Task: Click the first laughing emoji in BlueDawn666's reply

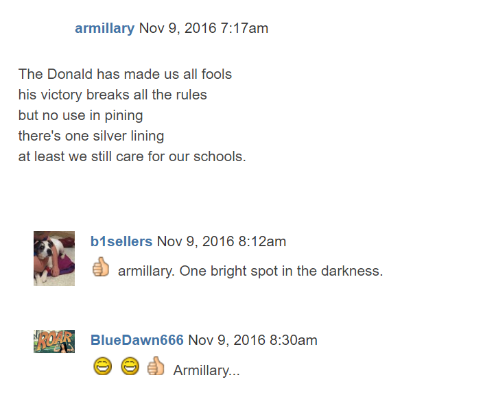Action: click(x=103, y=368)
